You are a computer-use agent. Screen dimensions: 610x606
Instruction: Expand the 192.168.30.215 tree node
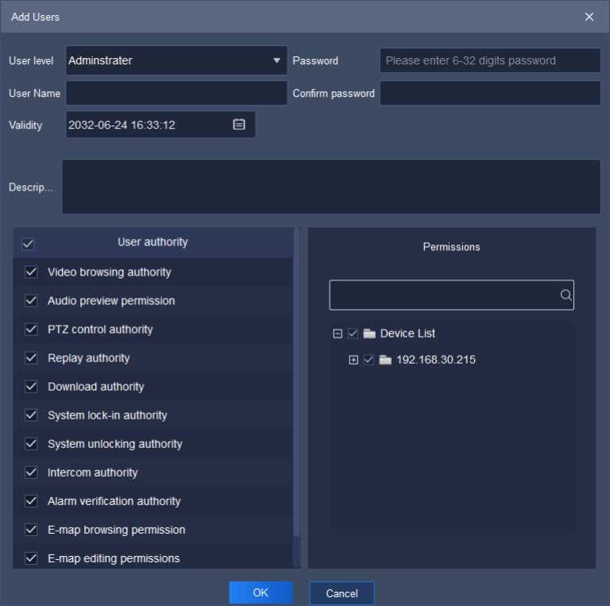point(353,360)
